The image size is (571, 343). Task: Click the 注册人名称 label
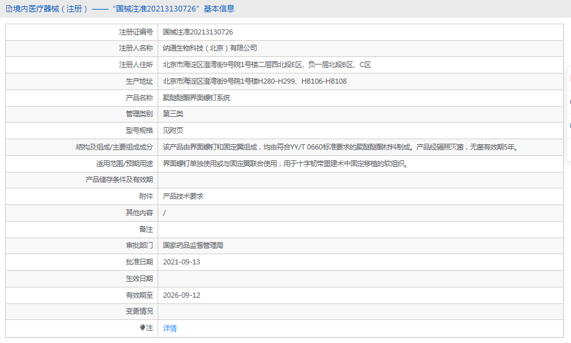136,48
